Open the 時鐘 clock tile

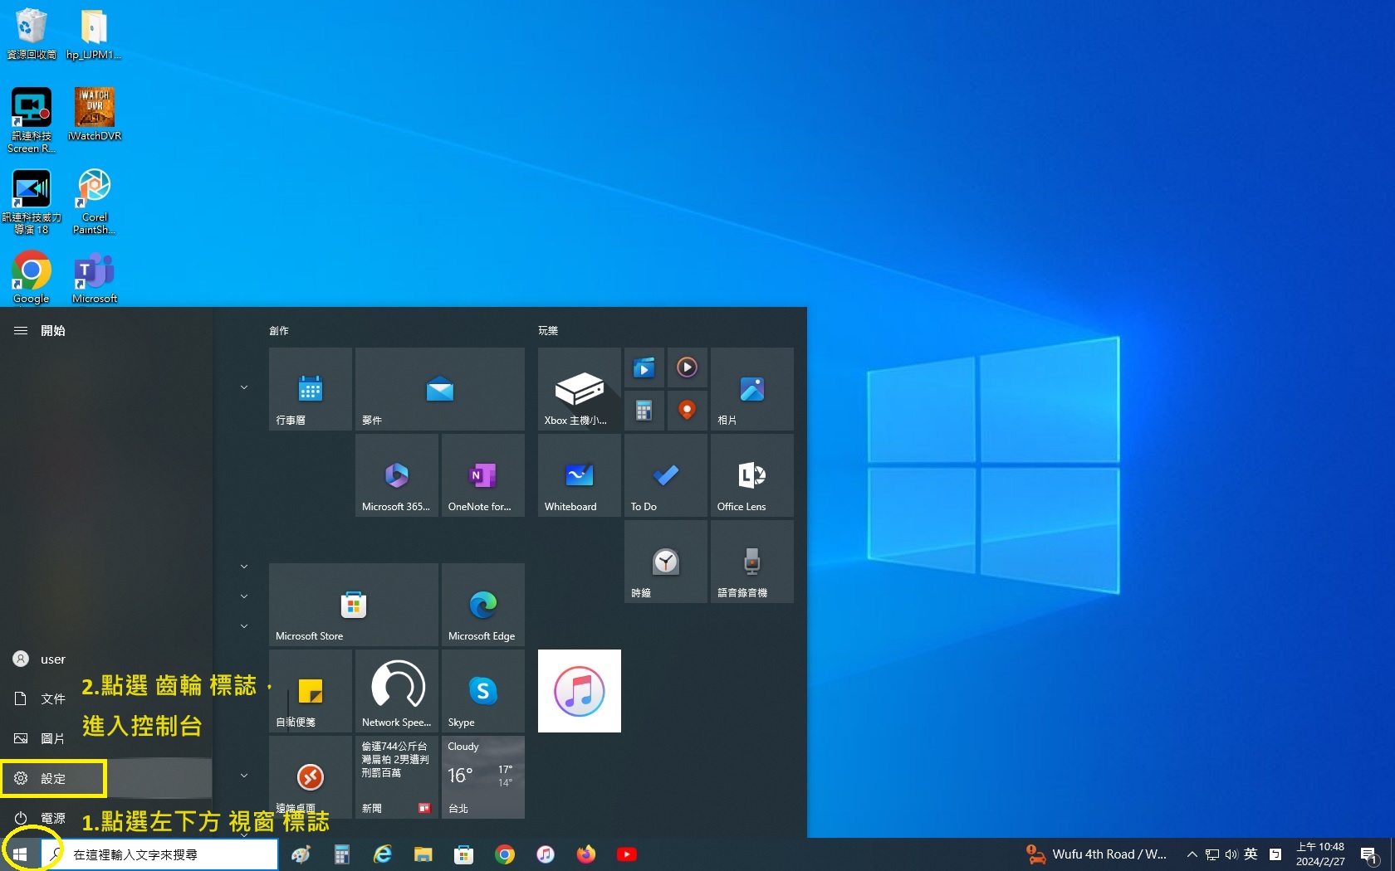tap(666, 562)
